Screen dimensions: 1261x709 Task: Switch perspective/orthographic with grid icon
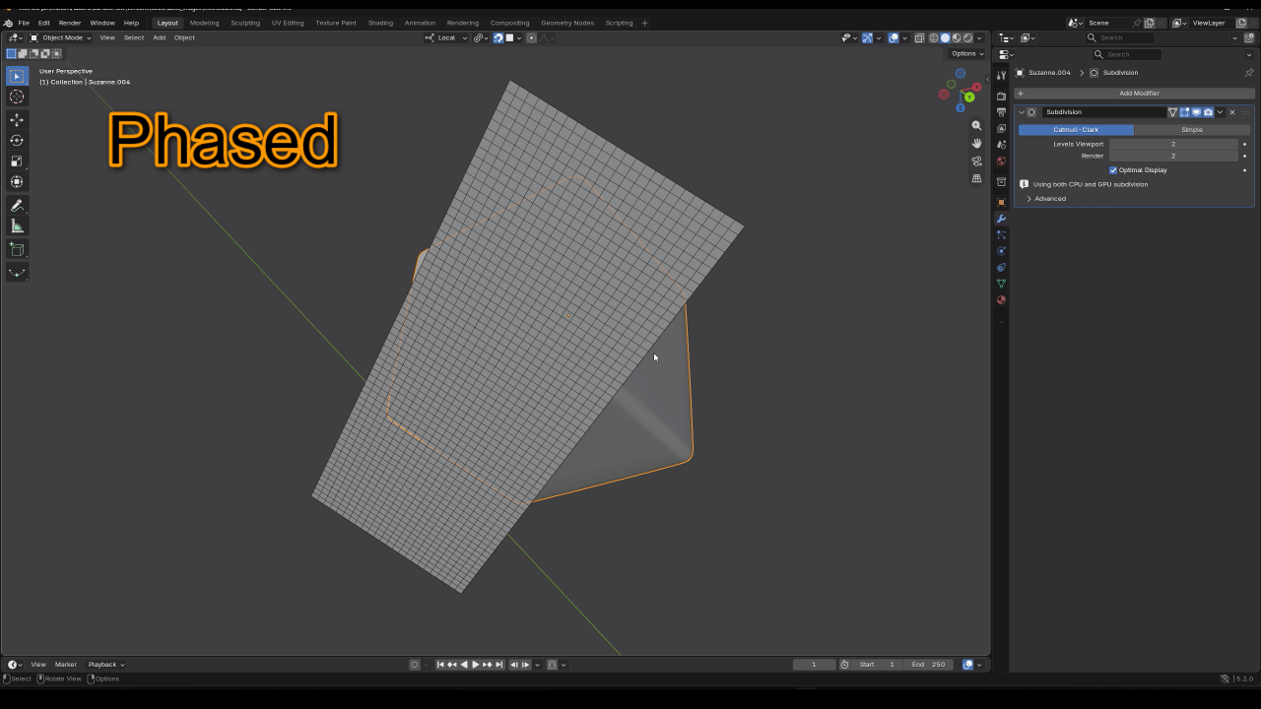coord(976,178)
